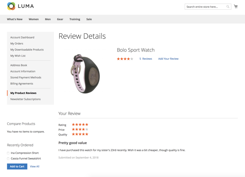Click the Bolo Sport Watch image
245x177 pixels.
[x=85, y=73]
